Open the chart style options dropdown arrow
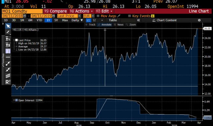213x126 pixels. [102, 20]
